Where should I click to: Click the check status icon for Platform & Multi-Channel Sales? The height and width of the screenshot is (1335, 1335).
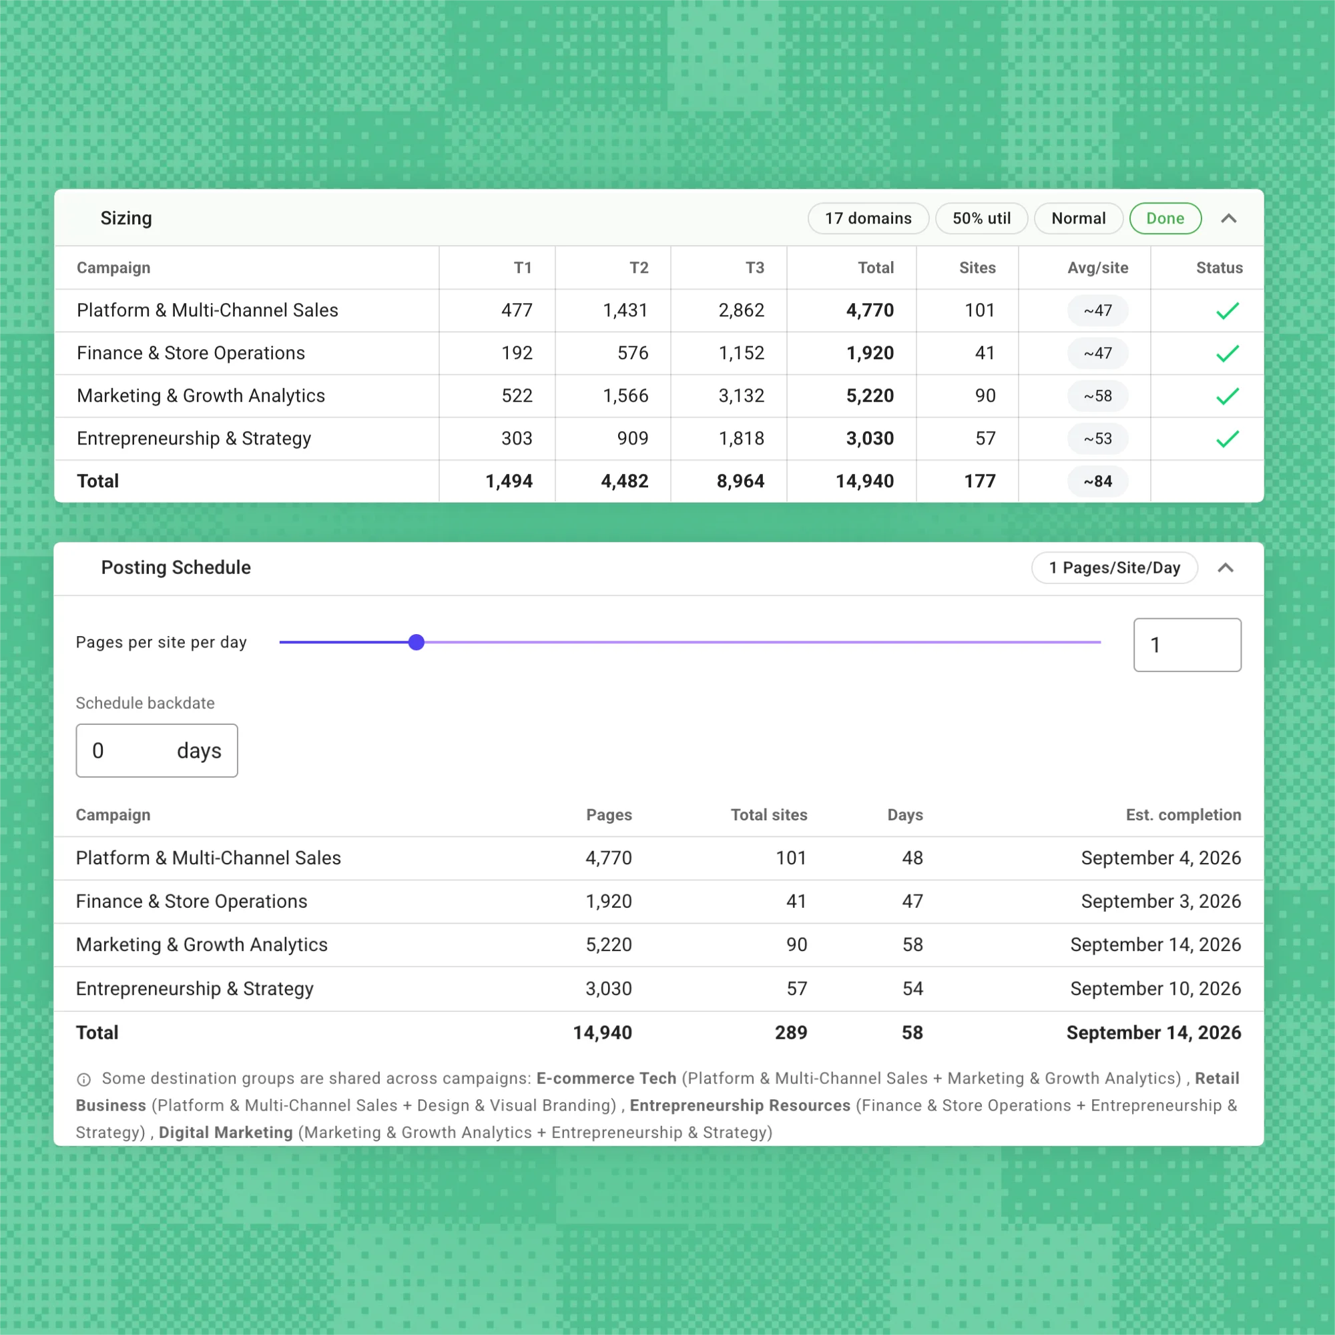point(1228,310)
